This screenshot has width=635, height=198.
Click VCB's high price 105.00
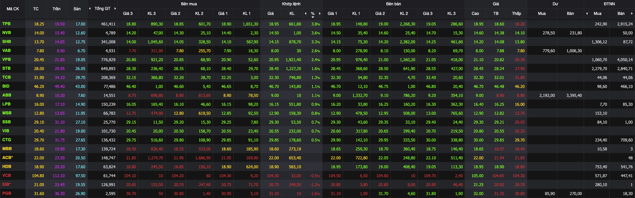[477, 176]
